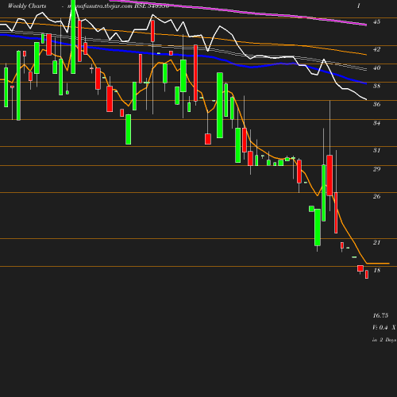Click the 'in 2 Days' text
Viewport: 397px width, 397px height.
coord(384,340)
